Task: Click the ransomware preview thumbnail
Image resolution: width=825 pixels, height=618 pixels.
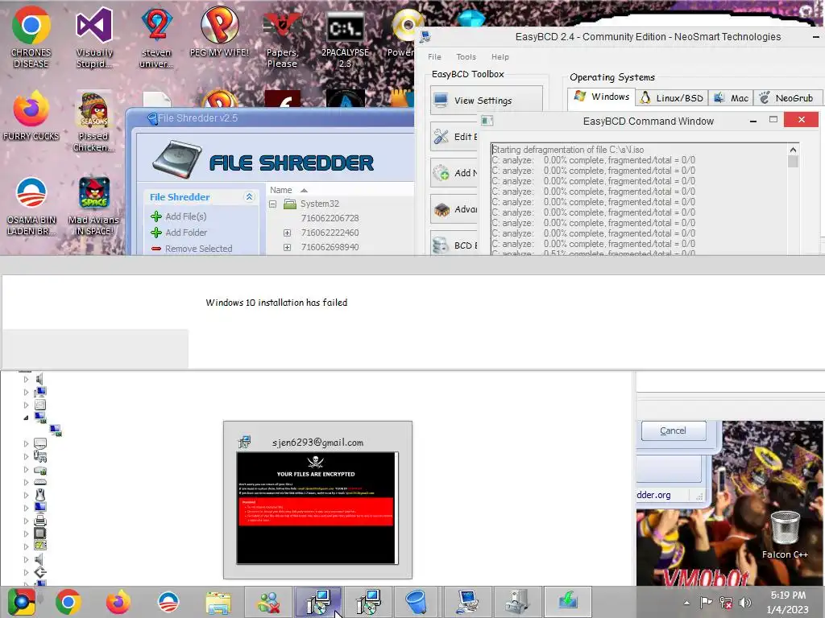Action: point(317,509)
